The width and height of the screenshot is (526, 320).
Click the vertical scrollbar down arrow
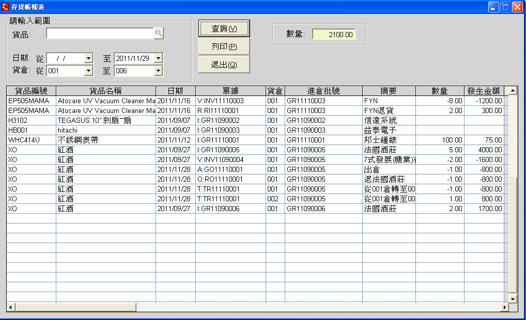[x=512, y=298]
